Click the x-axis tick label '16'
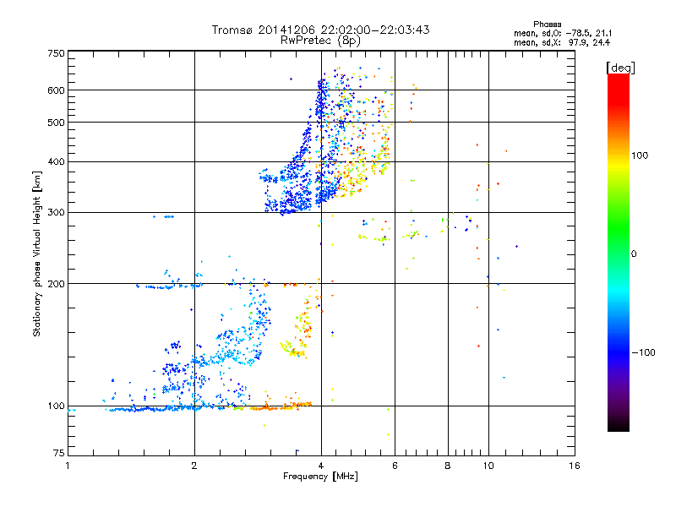 575,466
